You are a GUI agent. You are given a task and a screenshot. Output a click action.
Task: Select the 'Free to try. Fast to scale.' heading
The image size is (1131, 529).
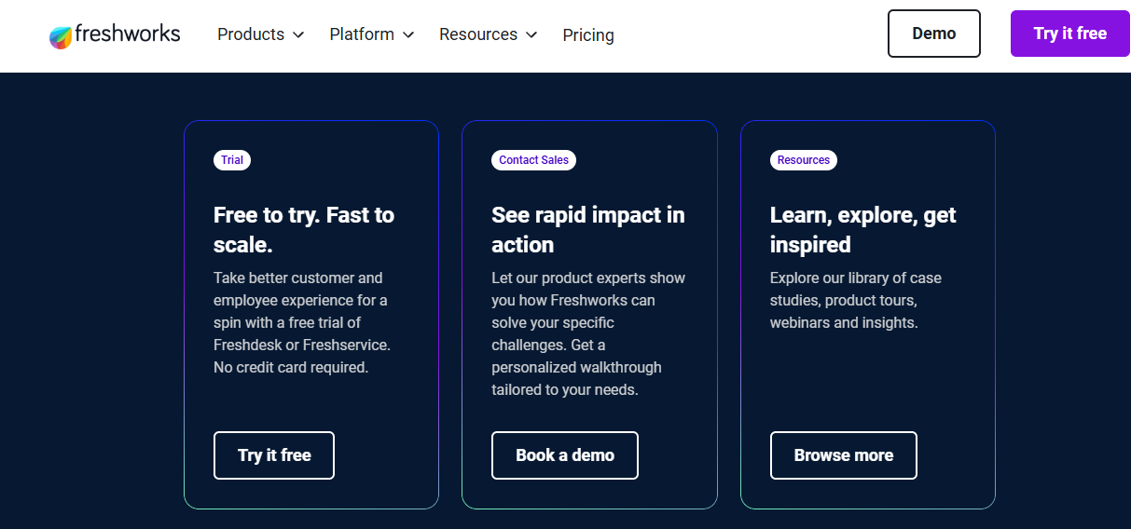coord(304,230)
